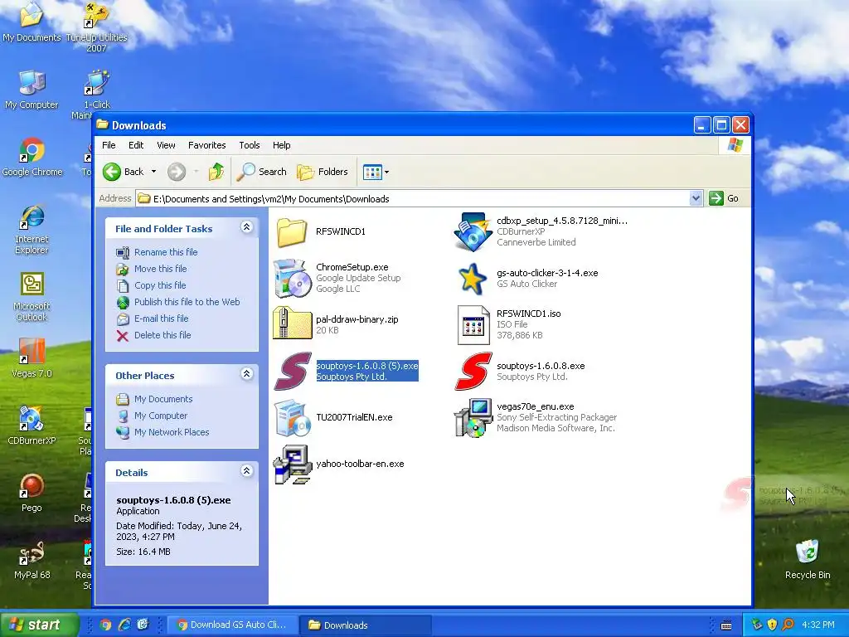
Task: Click the Downloads taskbar button
Action: click(366, 625)
